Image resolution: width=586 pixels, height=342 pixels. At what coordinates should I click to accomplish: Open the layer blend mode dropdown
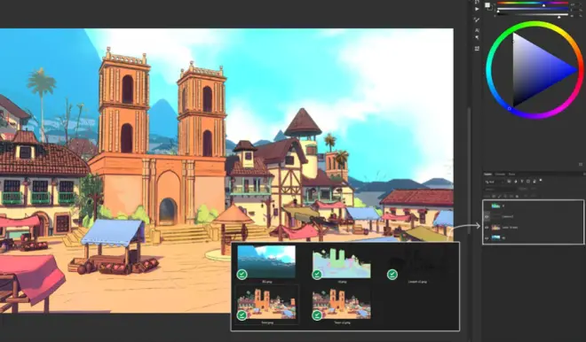click(500, 190)
